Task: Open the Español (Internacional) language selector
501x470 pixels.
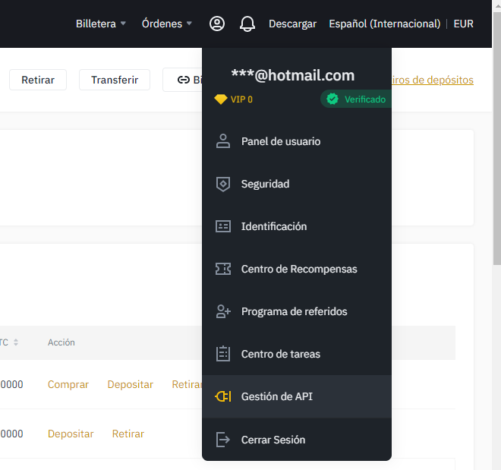Action: [x=384, y=24]
